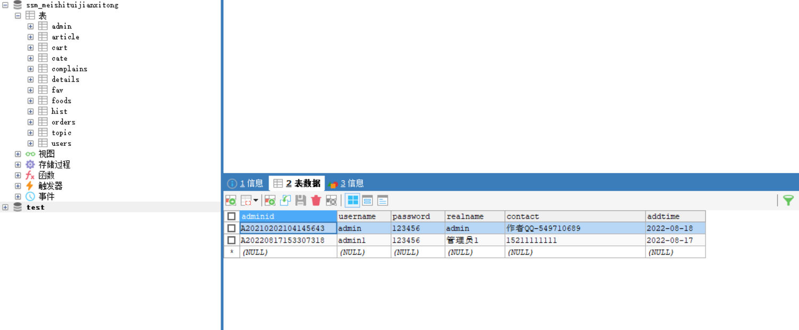The height and width of the screenshot is (330, 799).
Task: Open the 3 信息 tab
Action: tap(346, 183)
